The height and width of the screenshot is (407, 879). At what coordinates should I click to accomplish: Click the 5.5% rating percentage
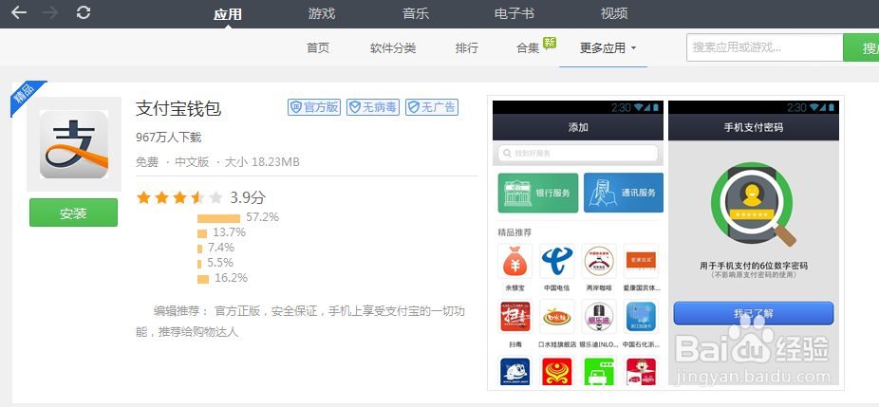pyautogui.click(x=220, y=263)
